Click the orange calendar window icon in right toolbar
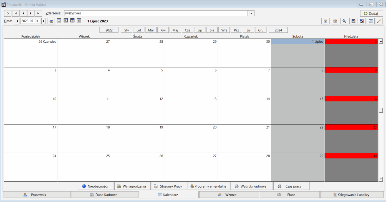Image resolution: width=386 pixels, height=202 pixels. (326, 21)
